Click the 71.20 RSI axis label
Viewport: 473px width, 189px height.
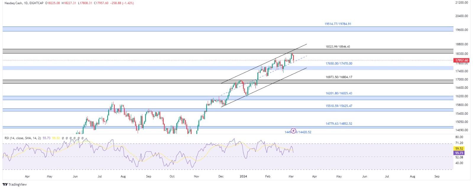coord(459,143)
